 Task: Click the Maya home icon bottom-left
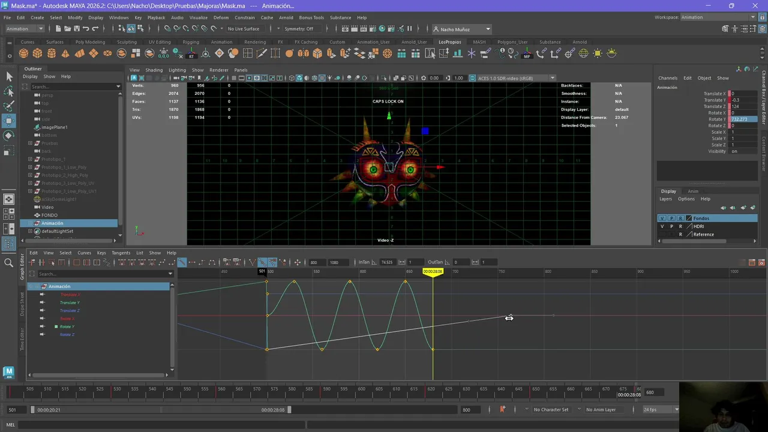click(8, 372)
